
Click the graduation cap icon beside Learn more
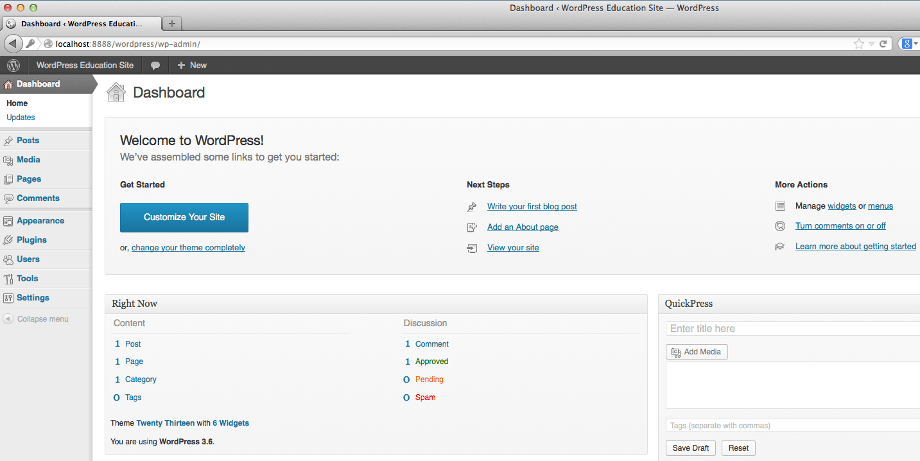[780, 247]
